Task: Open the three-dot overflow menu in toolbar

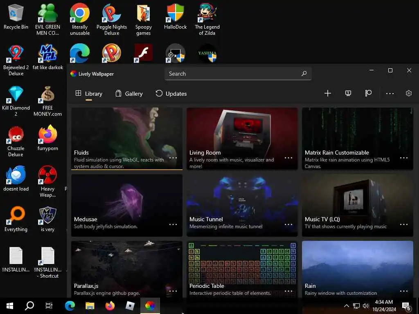Action: (390, 94)
